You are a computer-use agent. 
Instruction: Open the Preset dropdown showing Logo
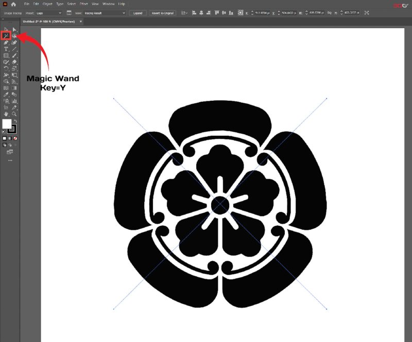click(x=49, y=13)
